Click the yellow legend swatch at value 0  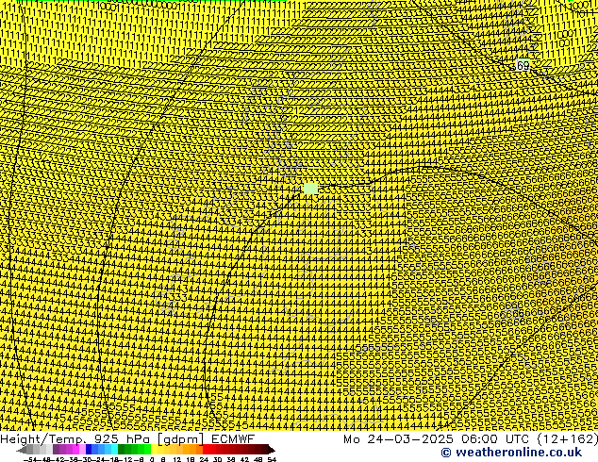154,450
